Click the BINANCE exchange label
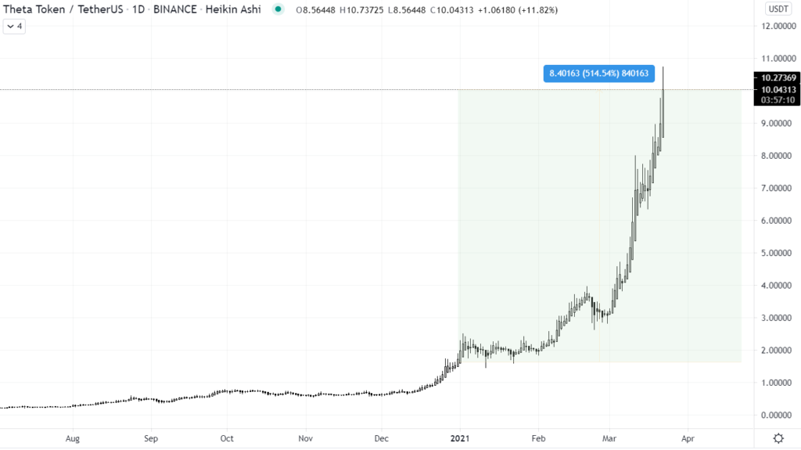Viewport: 801px width, 450px height. pos(174,9)
